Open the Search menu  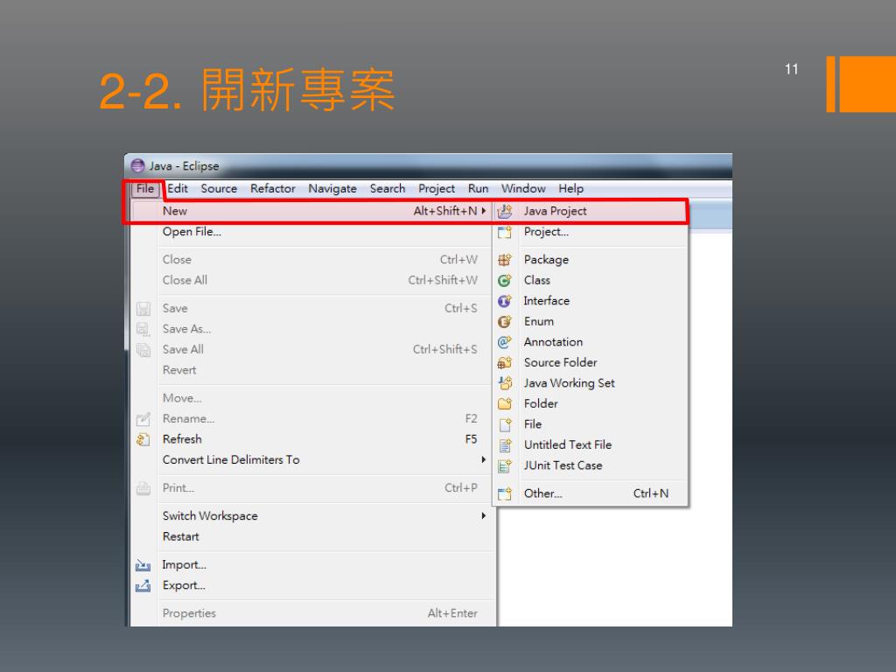388,189
